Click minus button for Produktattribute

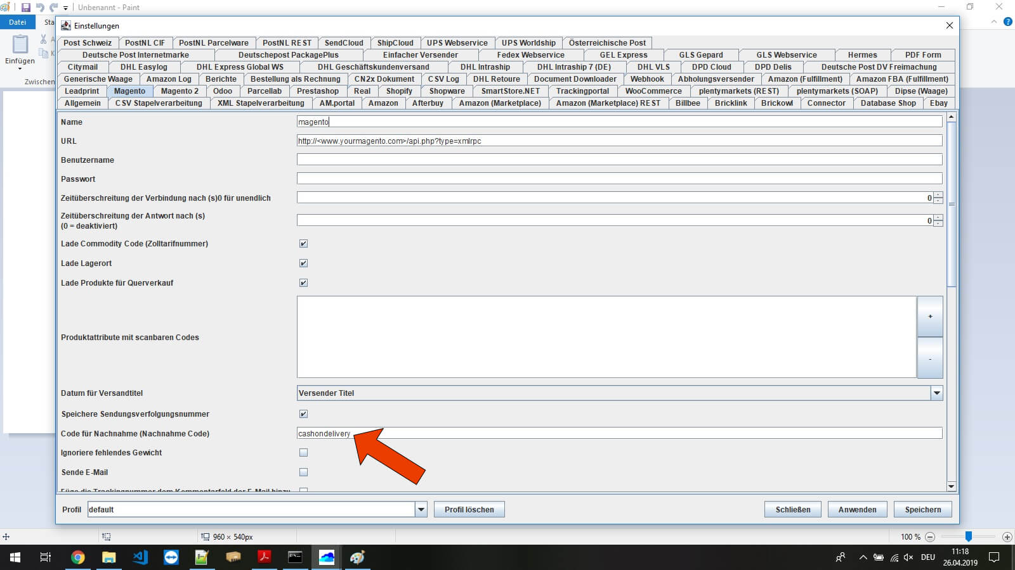(930, 358)
